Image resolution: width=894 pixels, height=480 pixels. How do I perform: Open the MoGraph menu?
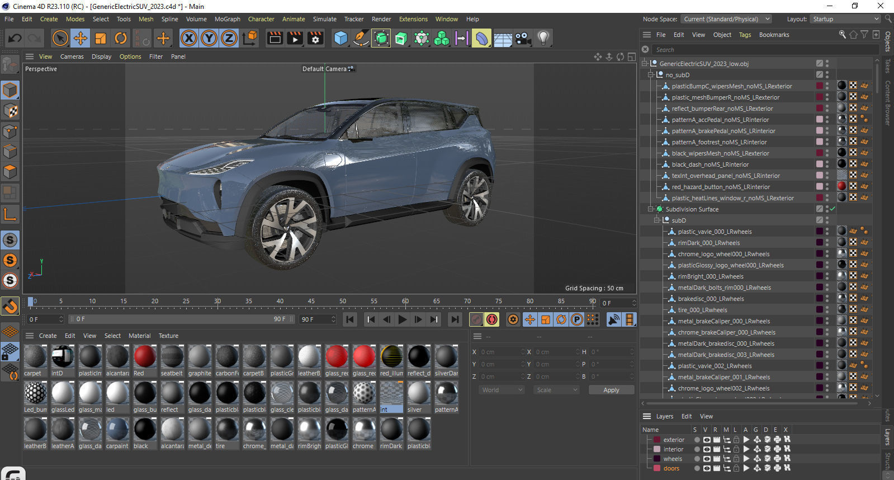[228, 19]
